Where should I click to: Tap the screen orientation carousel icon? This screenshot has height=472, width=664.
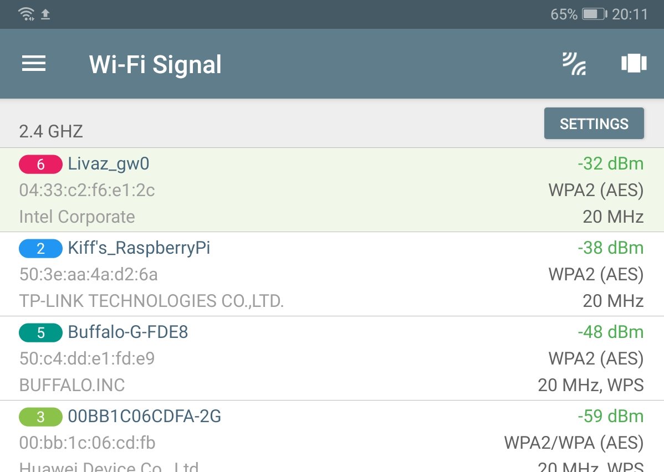coord(634,63)
